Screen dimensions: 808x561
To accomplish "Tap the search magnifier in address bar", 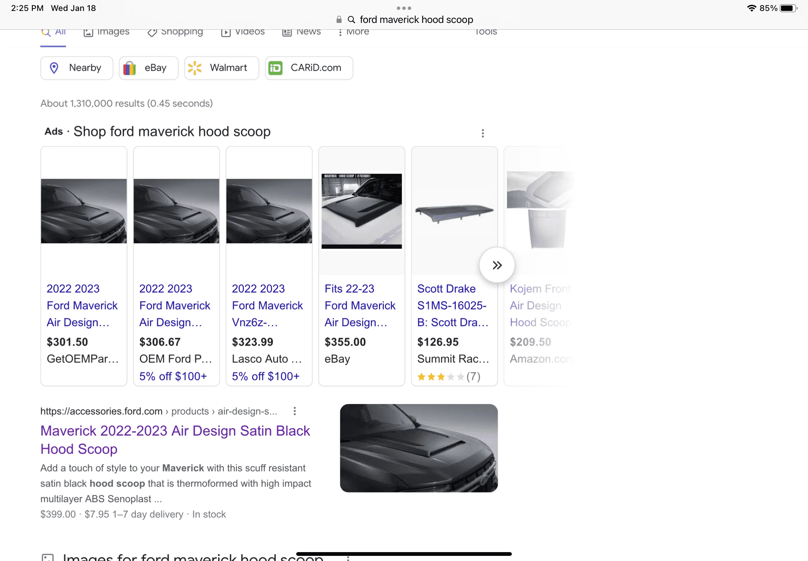I will click(x=351, y=20).
